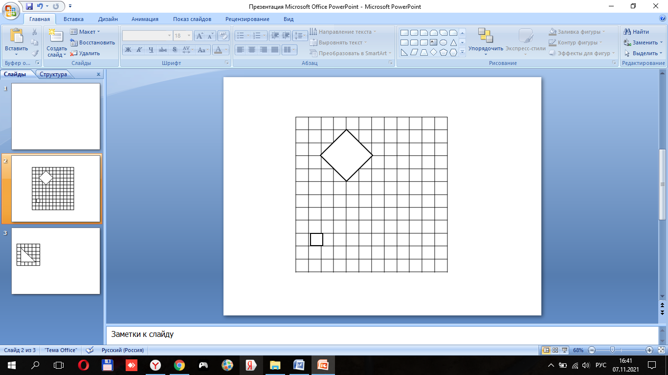
Task: Switch to the Структура outline pane tab
Action: (x=53, y=74)
